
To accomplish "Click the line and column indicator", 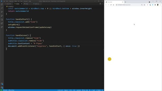I will (60, 90).
